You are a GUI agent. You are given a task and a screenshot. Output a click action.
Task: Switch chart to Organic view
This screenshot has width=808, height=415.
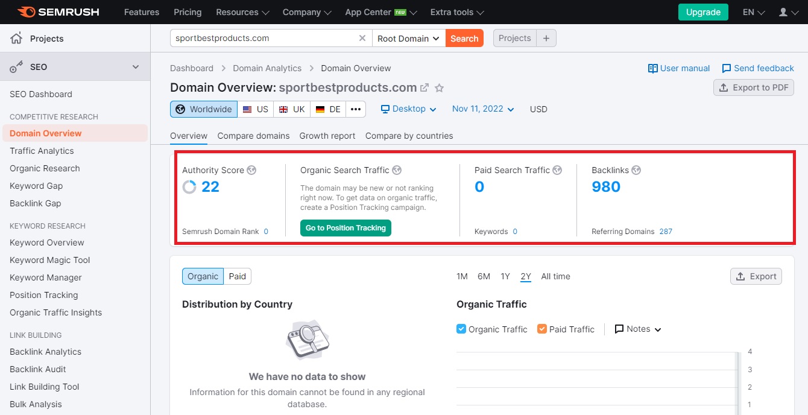[203, 276]
